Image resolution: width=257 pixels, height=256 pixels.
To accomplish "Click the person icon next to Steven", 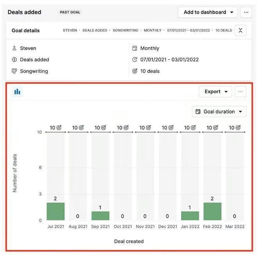I will tap(14, 48).
